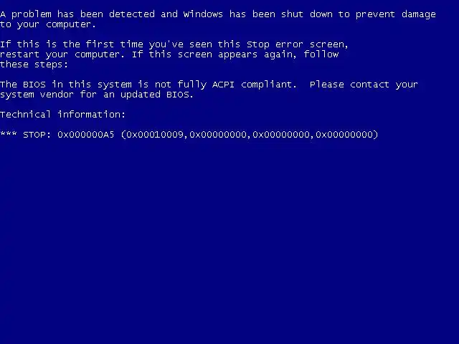459x344 pixels.
Task: Click the second parameter 0x00000000
Action: tap(218, 135)
